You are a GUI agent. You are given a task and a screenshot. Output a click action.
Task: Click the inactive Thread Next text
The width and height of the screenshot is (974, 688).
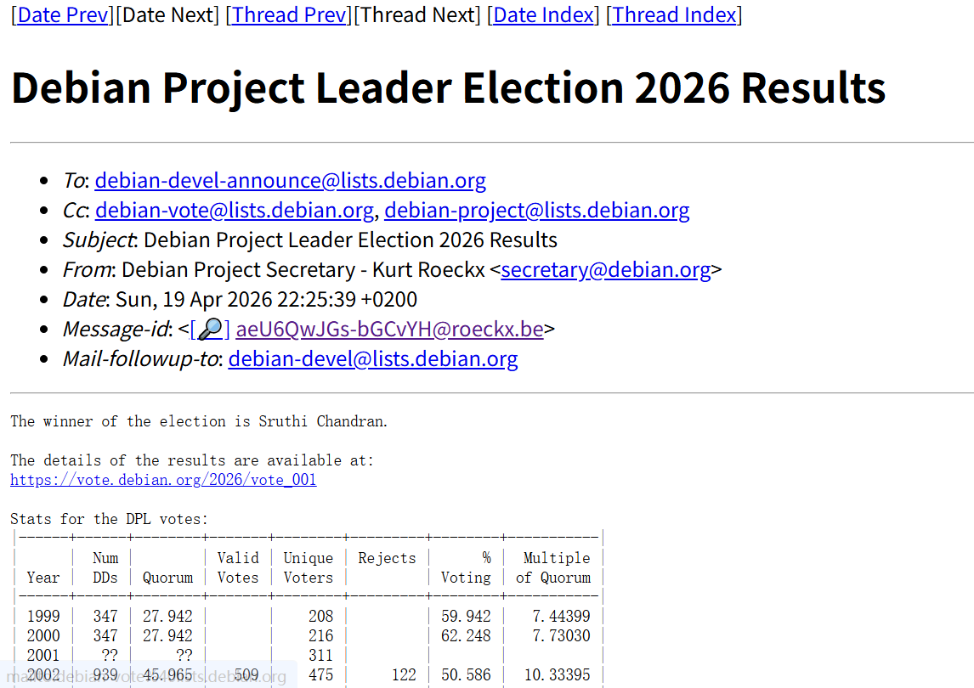pos(416,15)
